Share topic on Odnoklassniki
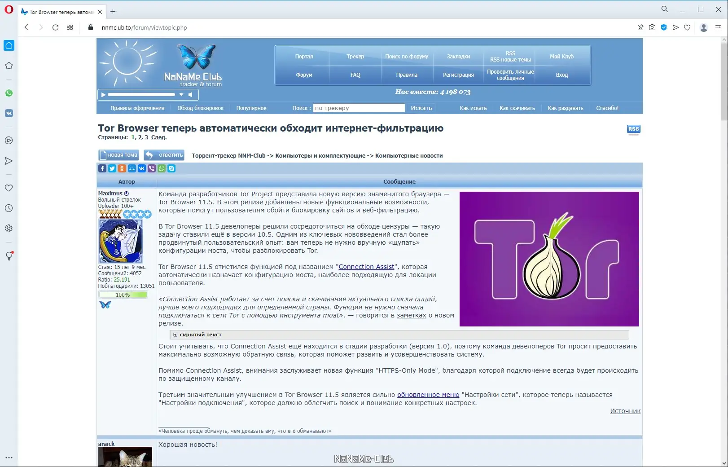Screen dimensions: 728x467 pos(122,168)
